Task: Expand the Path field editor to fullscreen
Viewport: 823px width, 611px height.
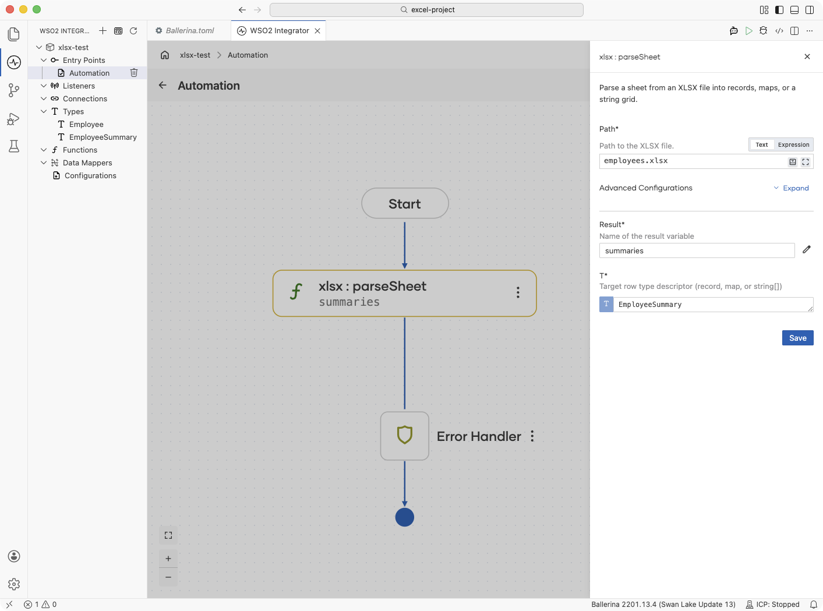Action: point(806,162)
